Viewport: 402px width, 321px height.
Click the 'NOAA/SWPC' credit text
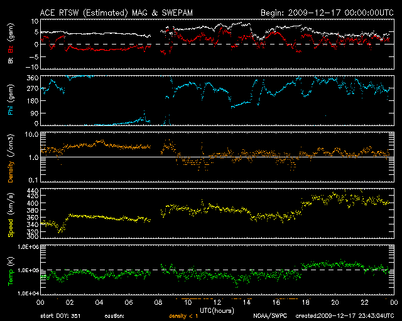[x=269, y=316]
